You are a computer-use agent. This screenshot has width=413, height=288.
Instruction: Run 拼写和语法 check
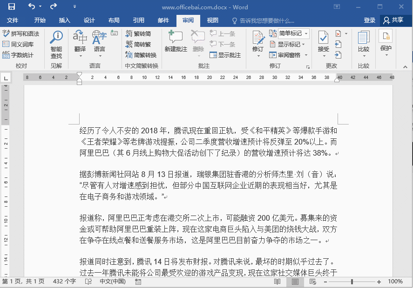tap(21, 33)
